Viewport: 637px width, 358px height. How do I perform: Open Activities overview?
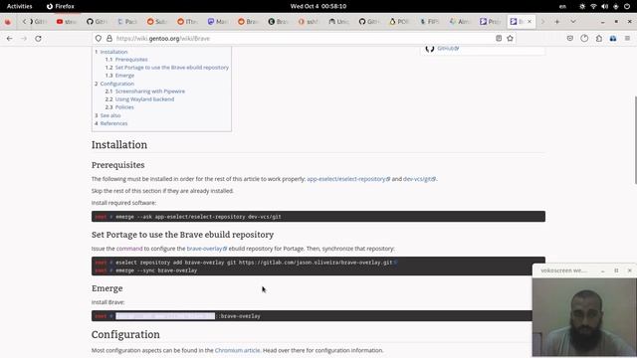pyautogui.click(x=20, y=6)
